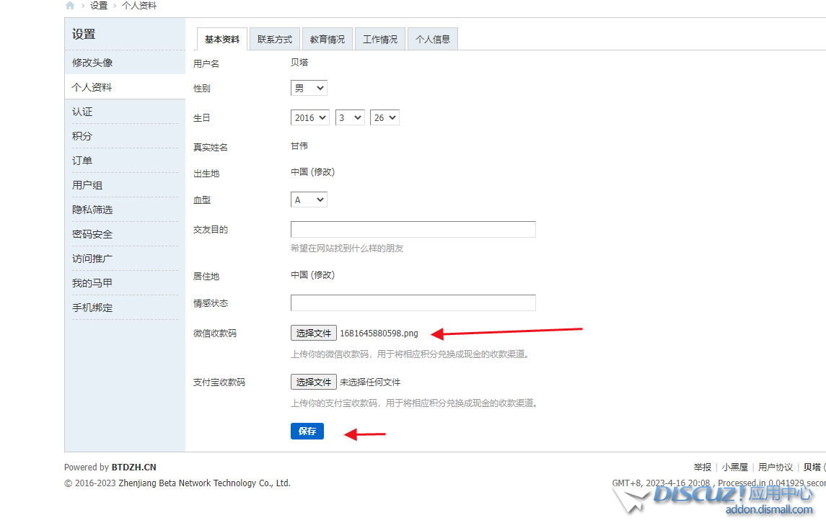Open the 性别 gender dropdown

tap(308, 87)
